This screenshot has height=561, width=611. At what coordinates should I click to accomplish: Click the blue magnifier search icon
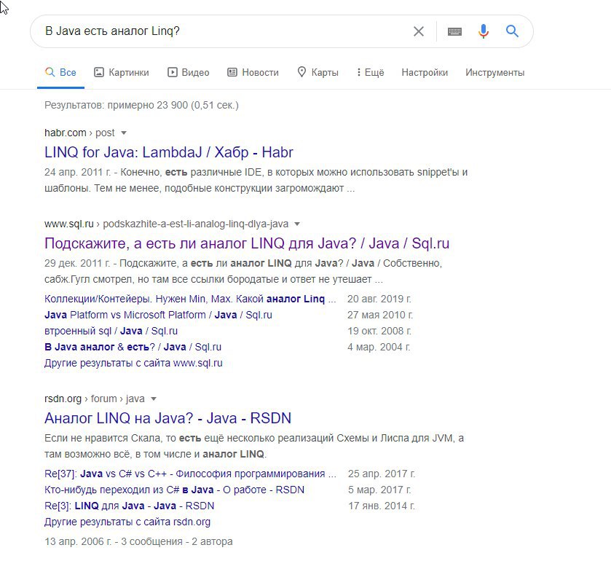point(512,31)
